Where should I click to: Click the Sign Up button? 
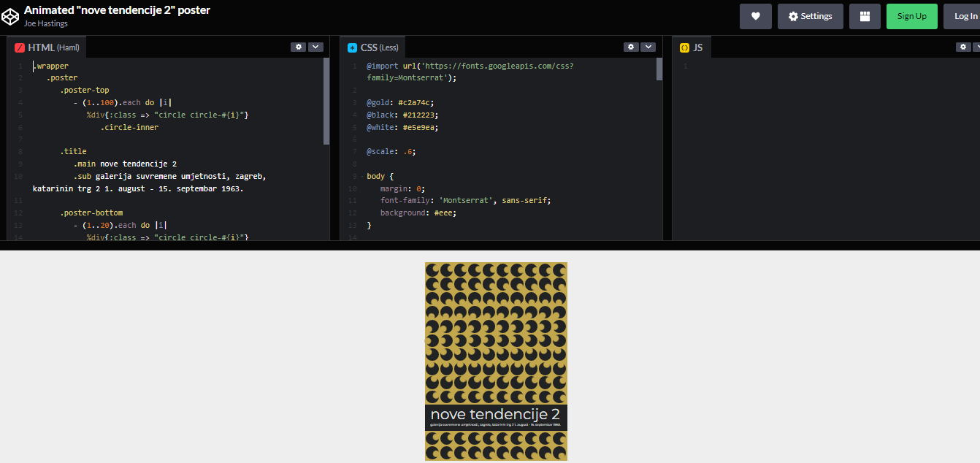tap(912, 16)
